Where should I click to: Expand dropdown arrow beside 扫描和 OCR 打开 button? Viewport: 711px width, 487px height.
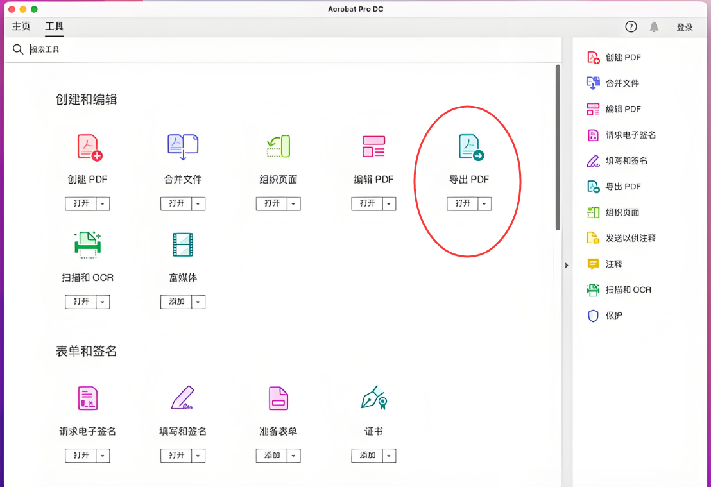103,302
